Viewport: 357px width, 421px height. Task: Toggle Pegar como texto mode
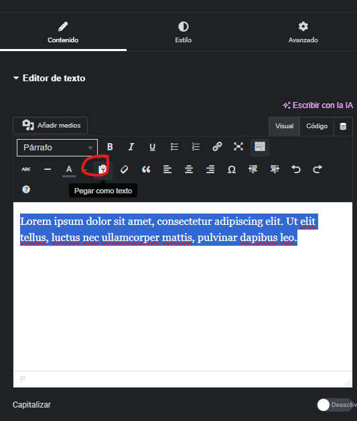point(103,169)
